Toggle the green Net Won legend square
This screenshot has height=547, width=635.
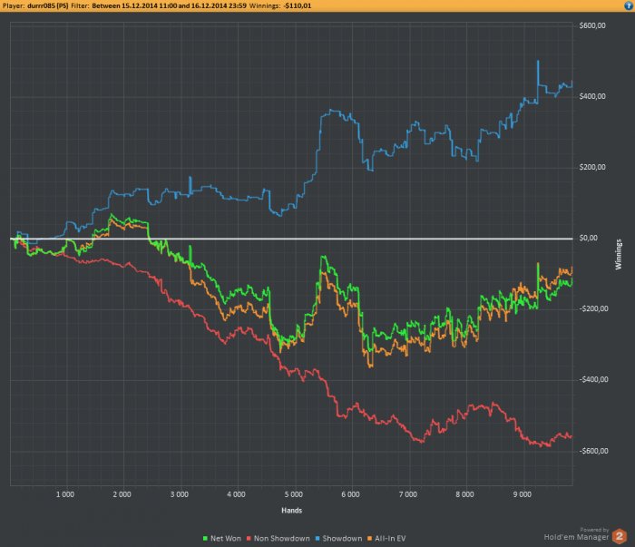coord(205,539)
